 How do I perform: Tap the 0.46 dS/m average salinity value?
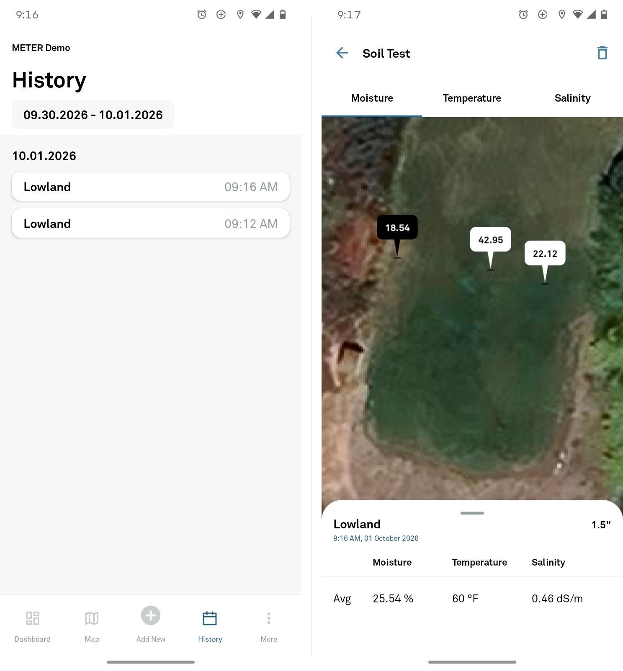pyautogui.click(x=557, y=599)
